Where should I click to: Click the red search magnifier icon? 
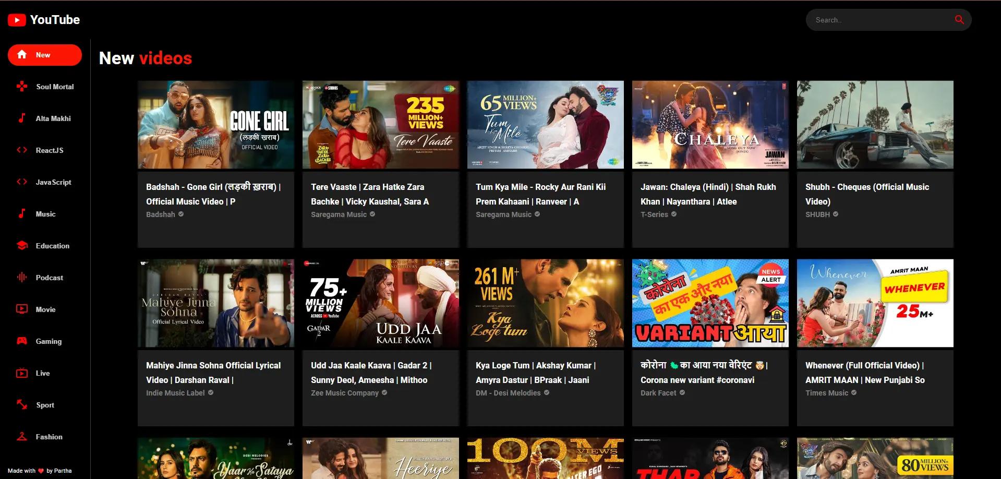click(959, 20)
